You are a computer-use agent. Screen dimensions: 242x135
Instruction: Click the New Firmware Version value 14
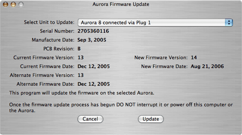[194, 58]
